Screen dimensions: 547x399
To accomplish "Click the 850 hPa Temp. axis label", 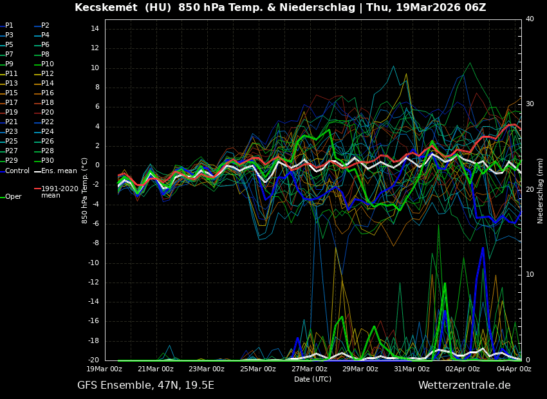I will (85, 190).
